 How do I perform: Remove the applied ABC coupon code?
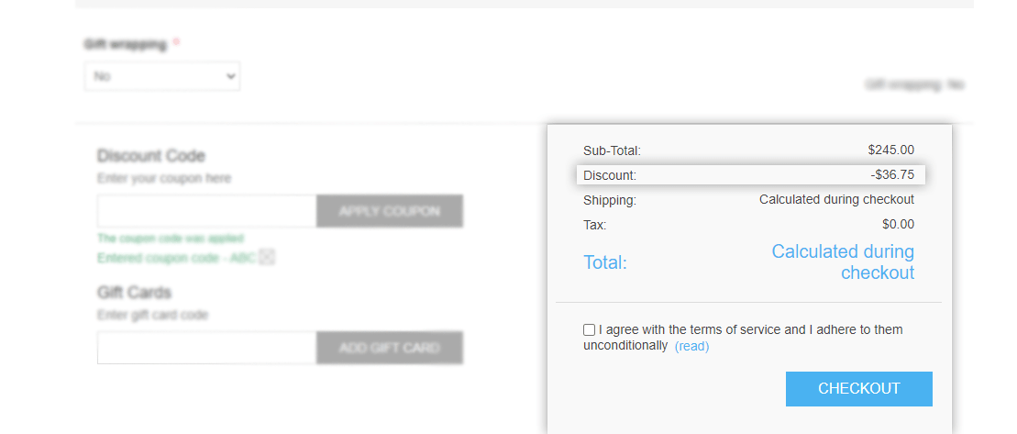click(x=267, y=258)
